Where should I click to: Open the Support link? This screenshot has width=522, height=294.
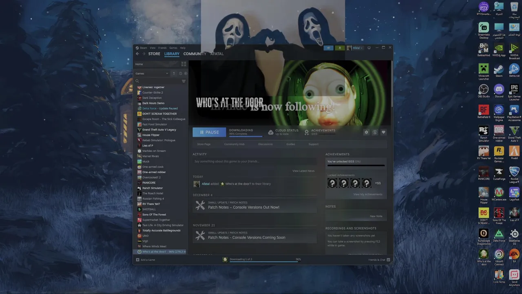[314, 144]
